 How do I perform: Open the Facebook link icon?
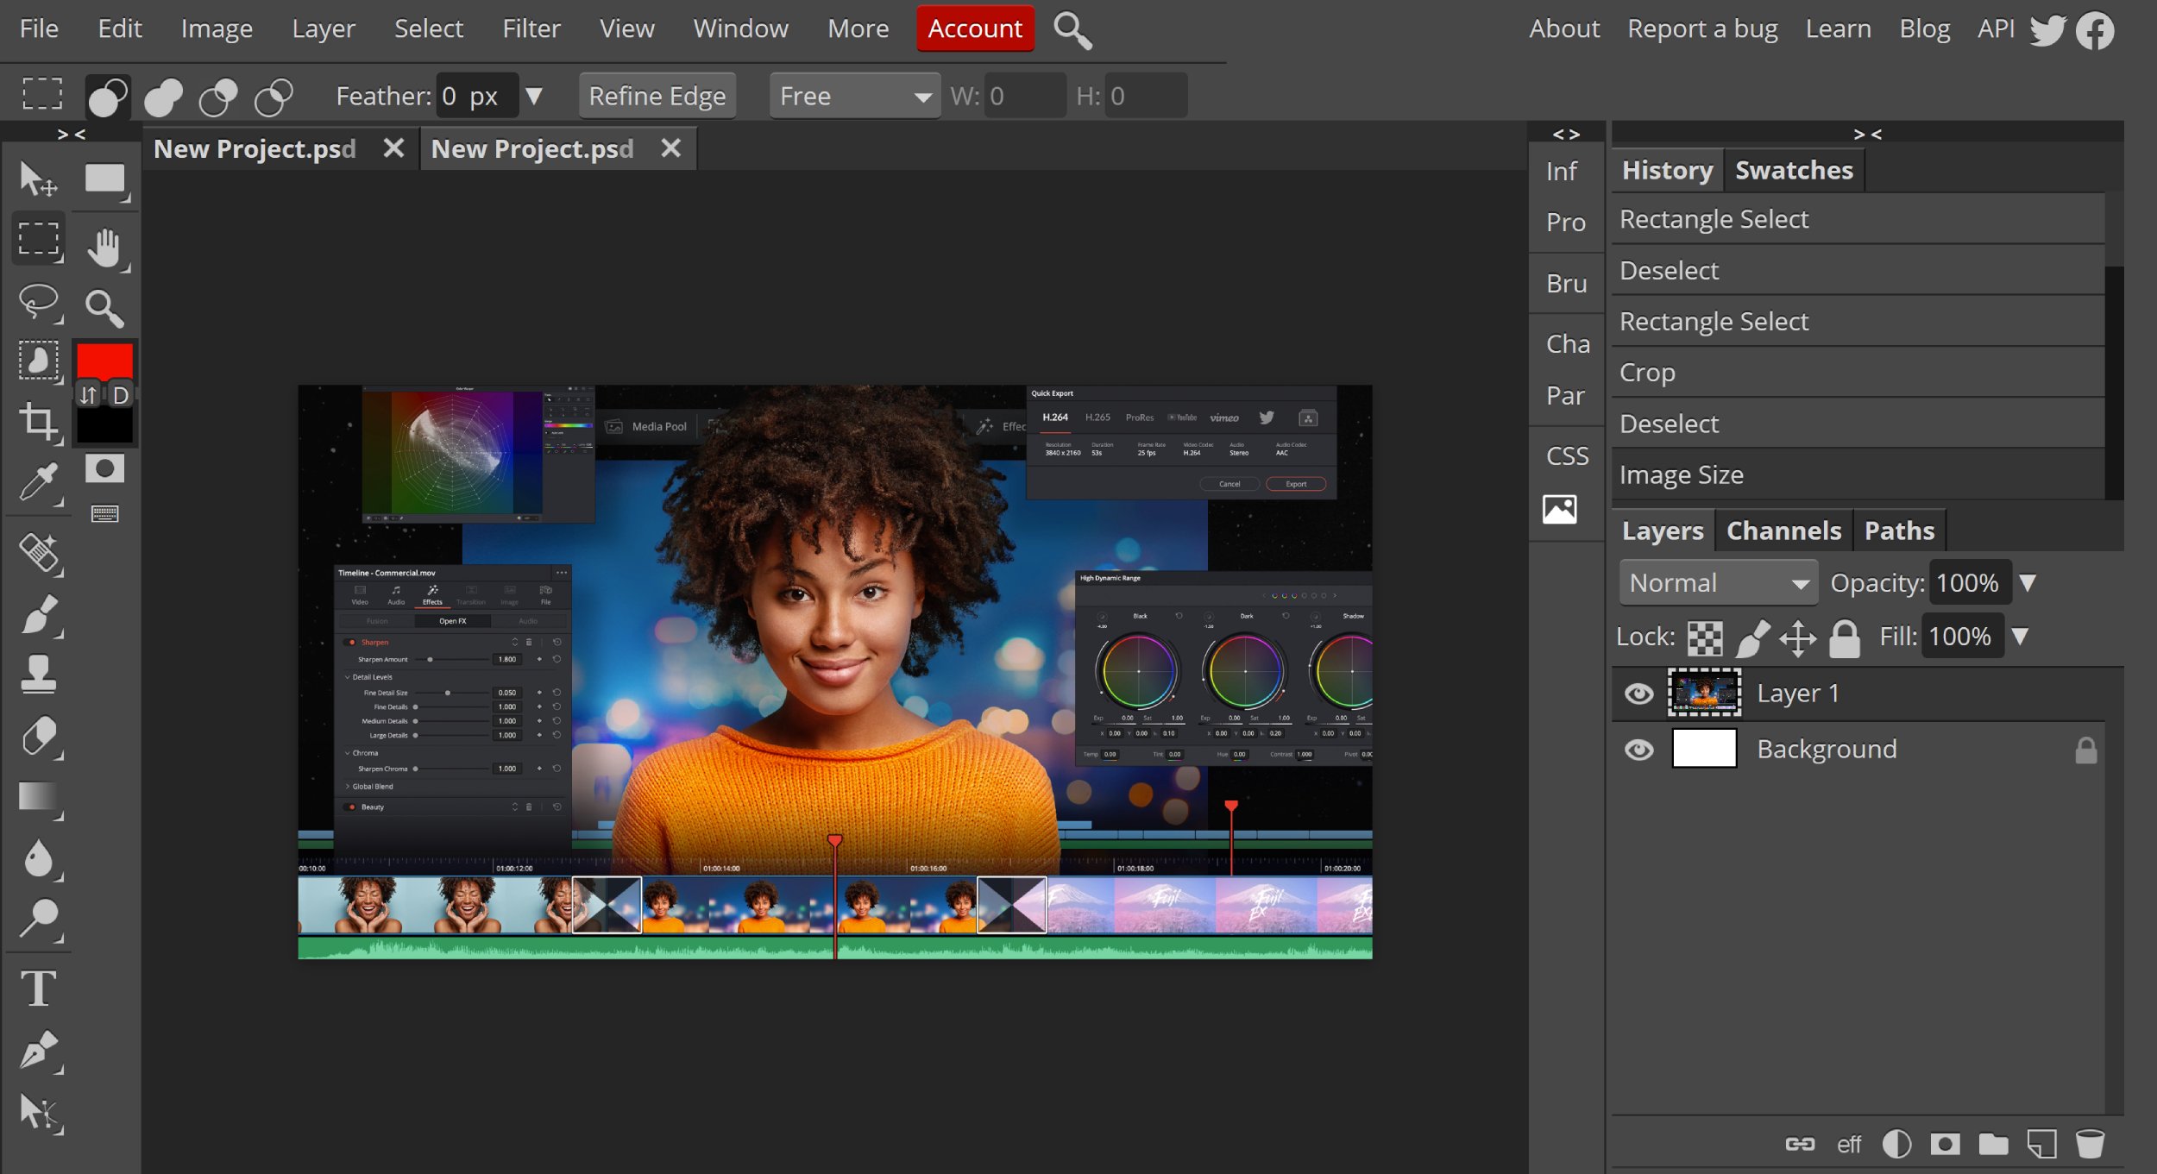tap(2095, 30)
